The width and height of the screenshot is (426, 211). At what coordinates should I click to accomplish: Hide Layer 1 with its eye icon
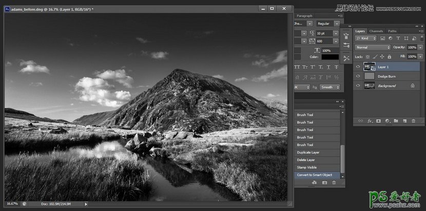tap(358, 67)
